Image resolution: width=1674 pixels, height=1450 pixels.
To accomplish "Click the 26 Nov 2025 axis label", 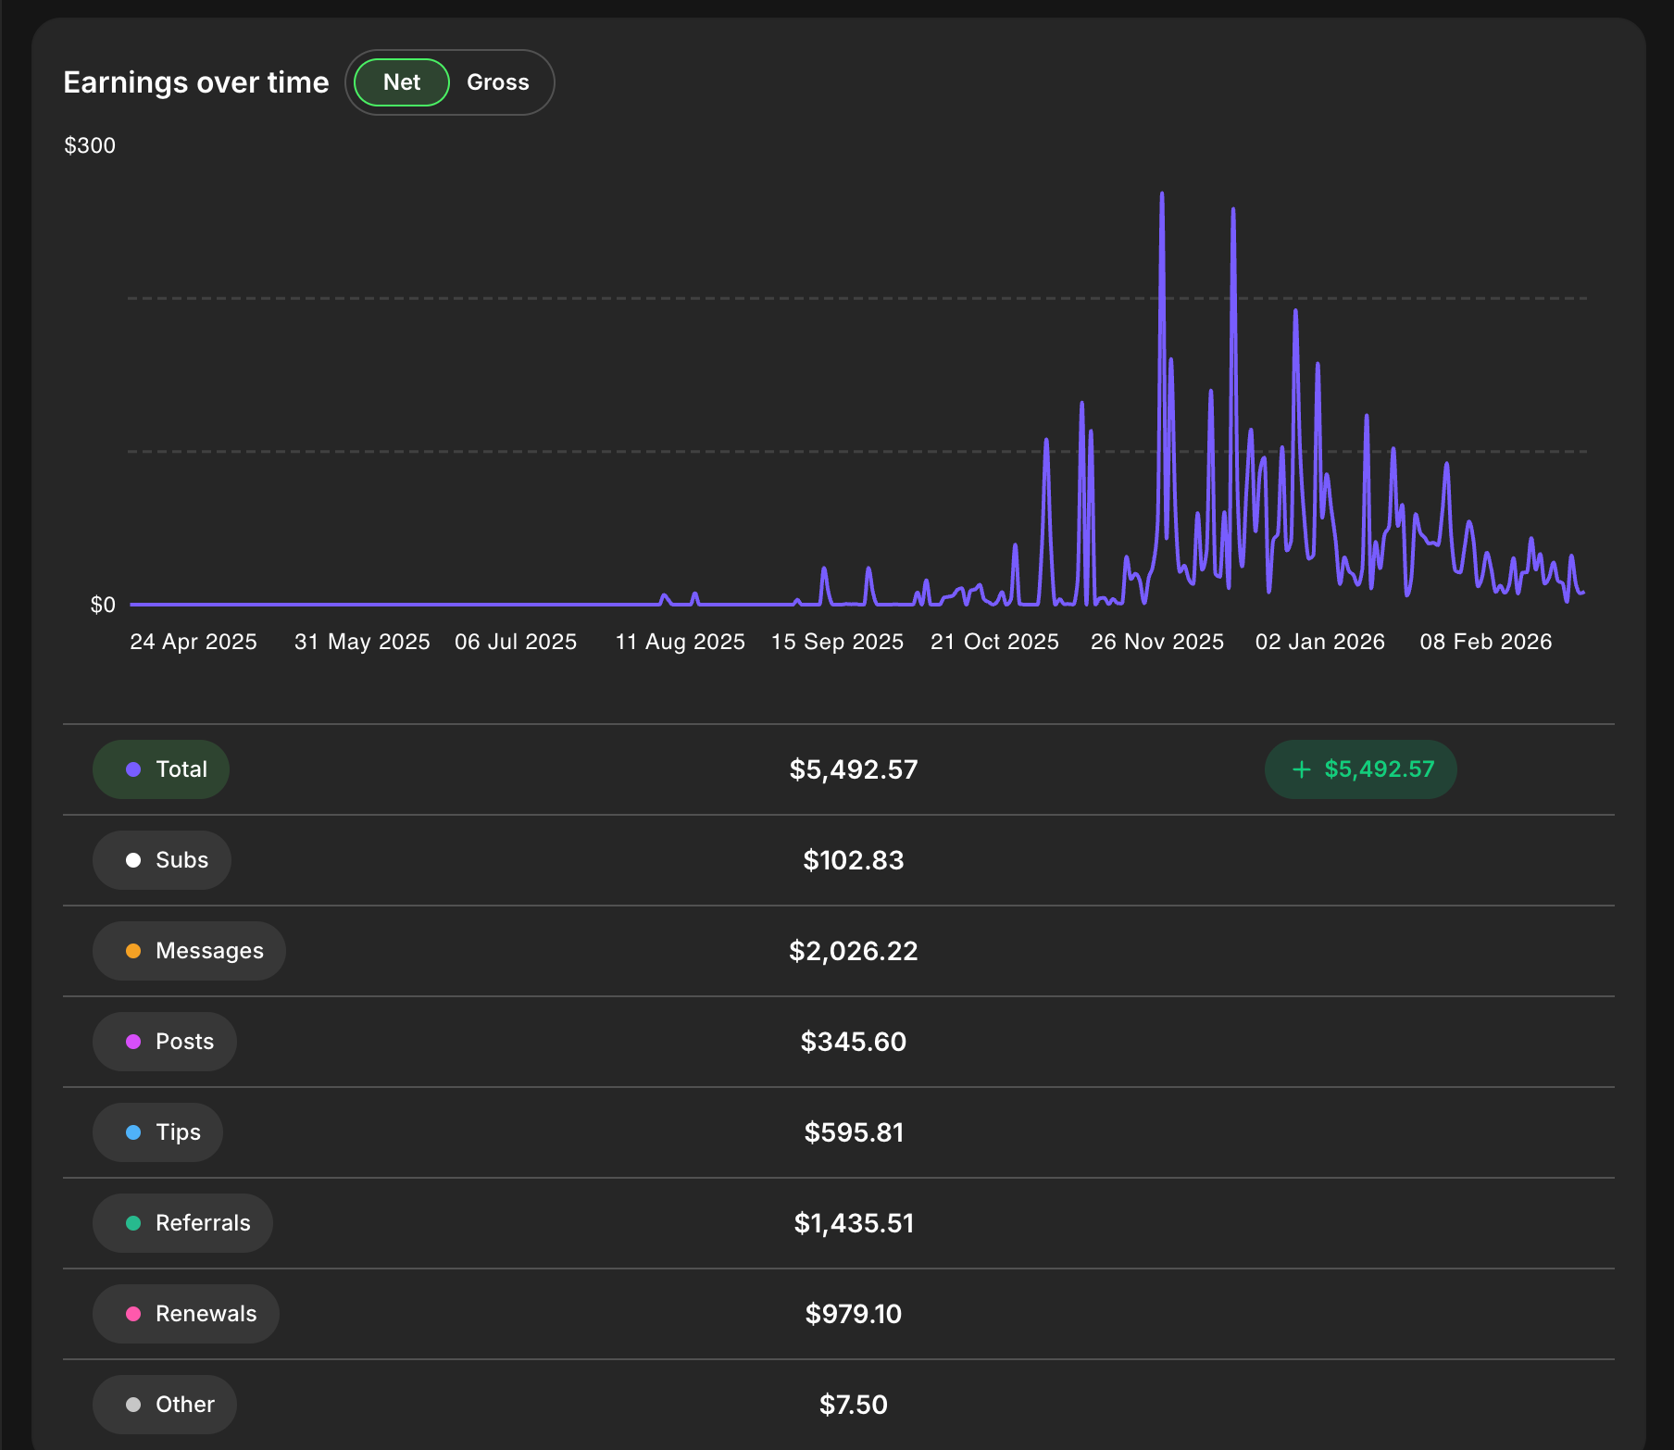I will coord(1156,642).
